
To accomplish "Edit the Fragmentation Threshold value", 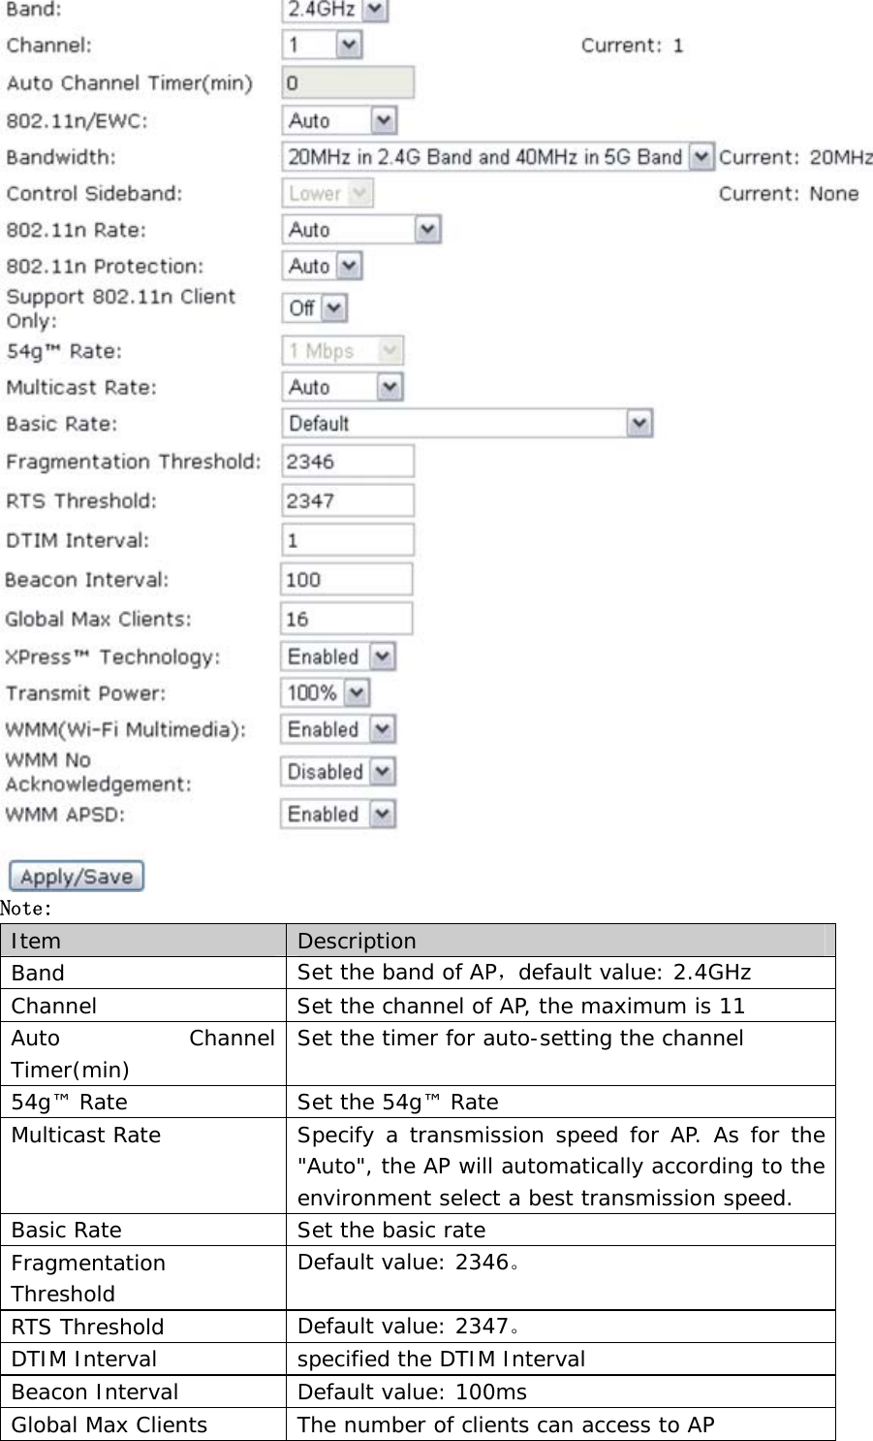I will [346, 461].
